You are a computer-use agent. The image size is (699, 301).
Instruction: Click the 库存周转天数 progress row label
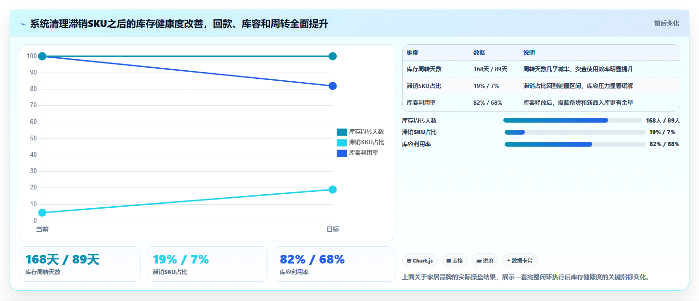[x=419, y=121]
